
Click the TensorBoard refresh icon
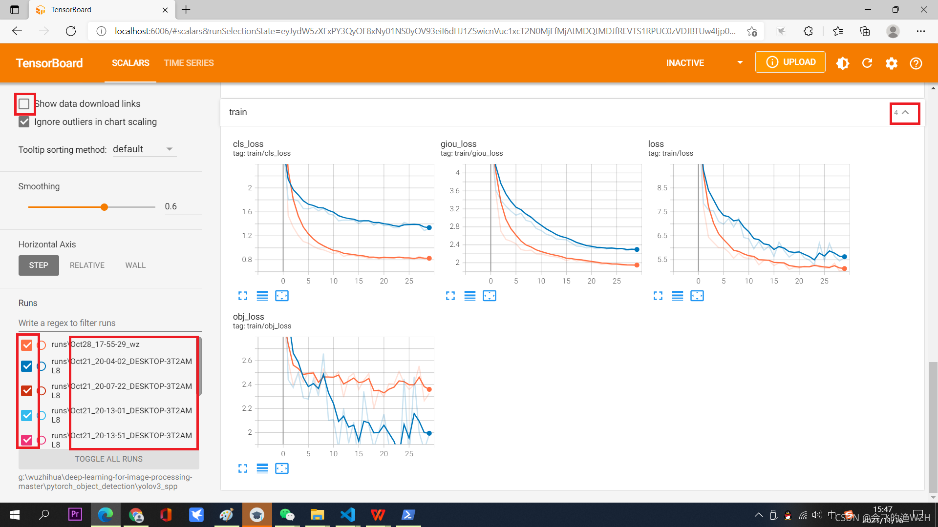867,62
